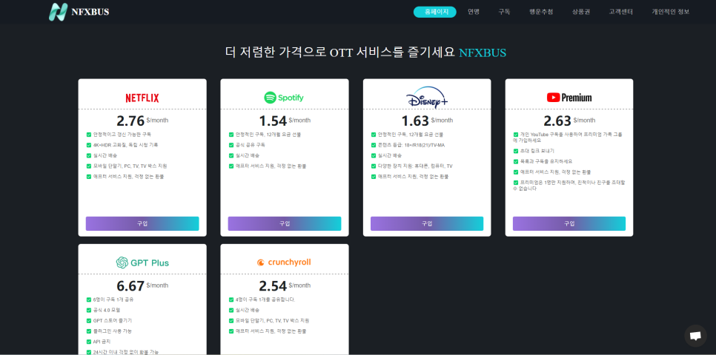Click the crunchyroll logo

[x=284, y=263]
